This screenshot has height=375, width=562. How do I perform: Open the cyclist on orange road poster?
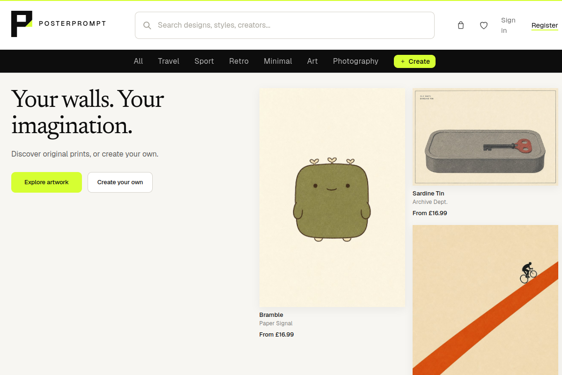click(x=485, y=300)
